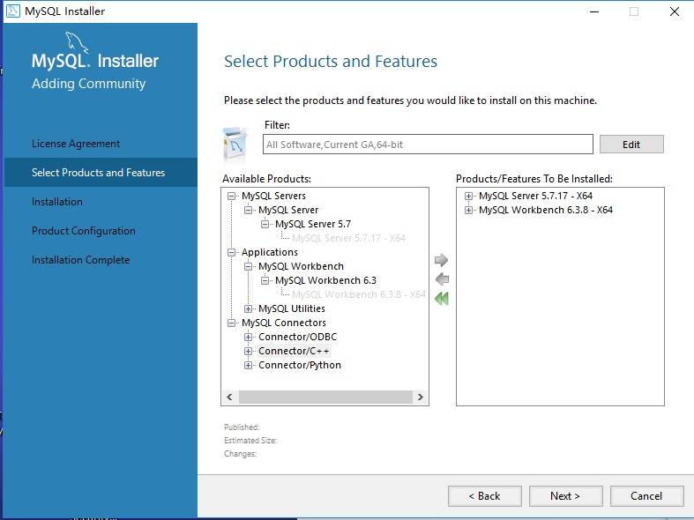
Task: Close the MySQL Installer window
Action: [x=675, y=11]
